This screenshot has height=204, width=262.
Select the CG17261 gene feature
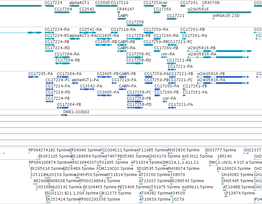coord(183,6)
